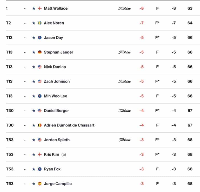Click the Spain flag icon beside Jorge Campillo
Viewport: 200px width, 192px height.
point(40,184)
